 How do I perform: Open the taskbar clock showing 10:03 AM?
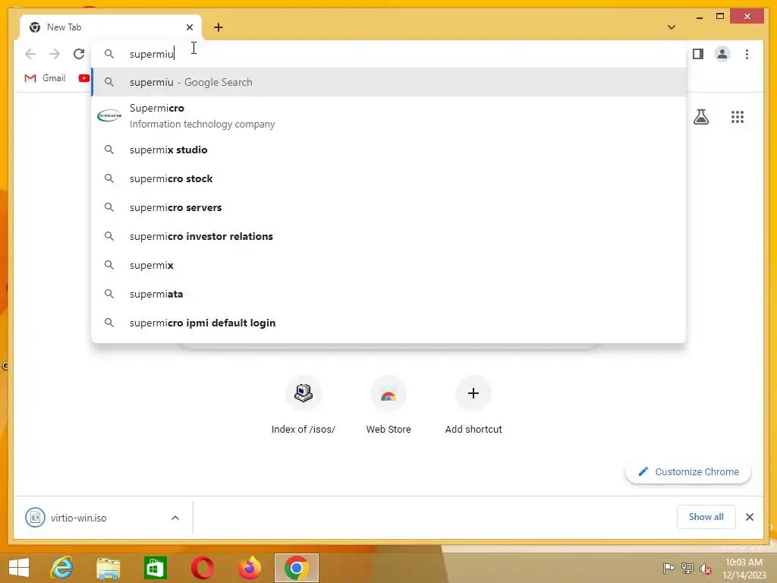tap(744, 569)
